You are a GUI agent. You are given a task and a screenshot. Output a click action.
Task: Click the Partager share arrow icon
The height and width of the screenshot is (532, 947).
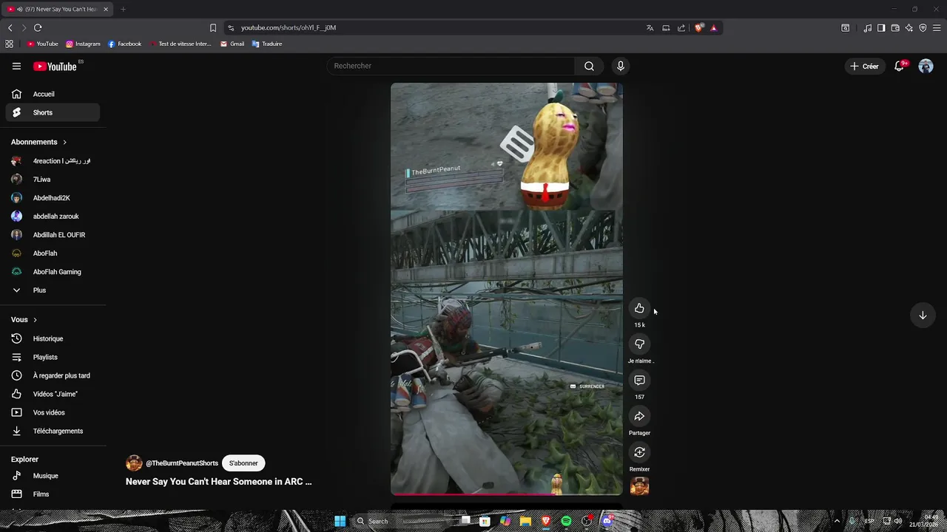point(639,417)
